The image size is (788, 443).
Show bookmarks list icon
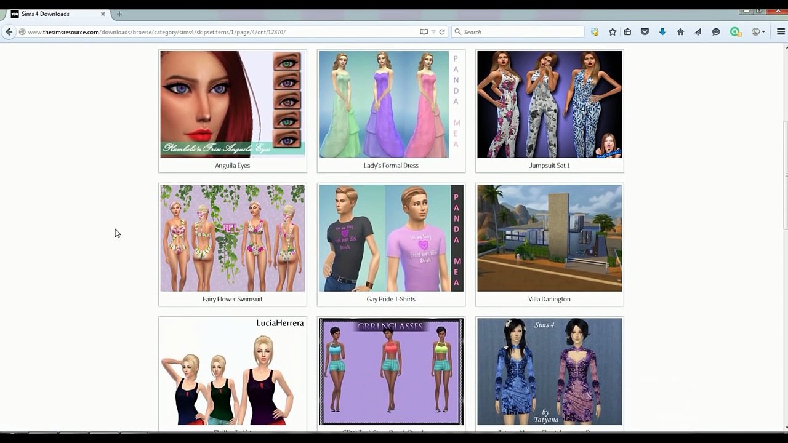(x=627, y=32)
